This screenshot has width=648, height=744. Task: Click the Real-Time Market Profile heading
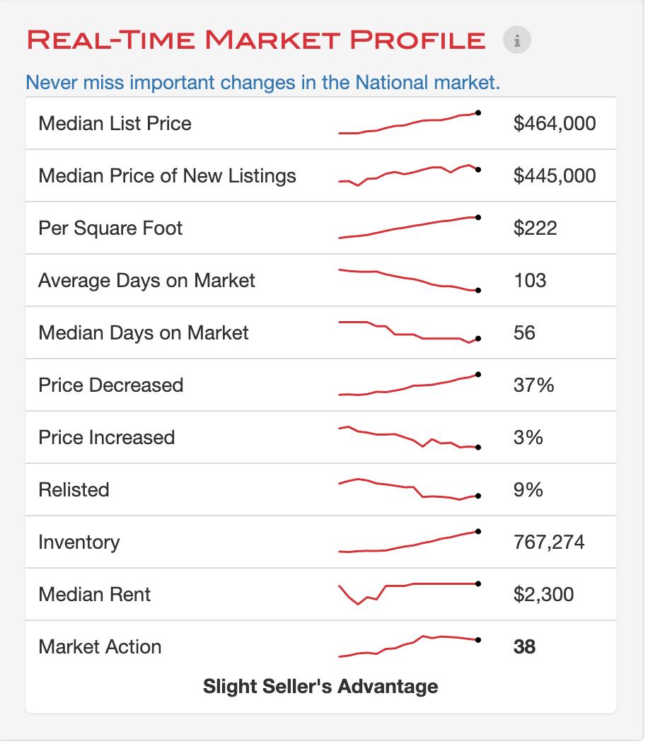click(x=256, y=40)
